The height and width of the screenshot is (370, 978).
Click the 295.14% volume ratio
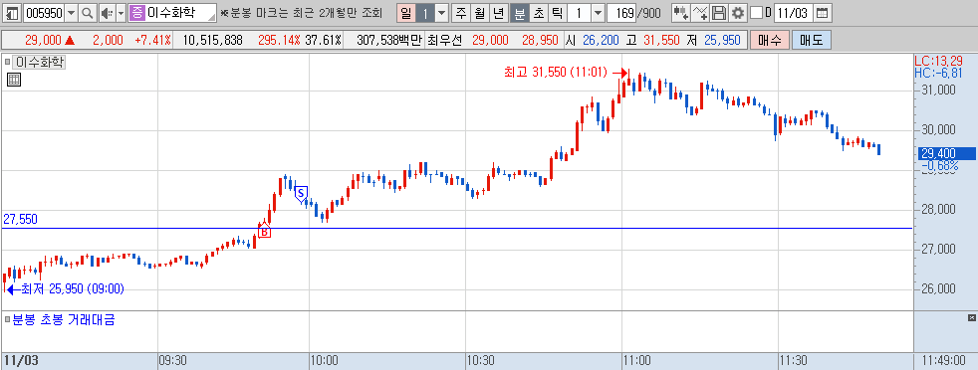(x=280, y=41)
